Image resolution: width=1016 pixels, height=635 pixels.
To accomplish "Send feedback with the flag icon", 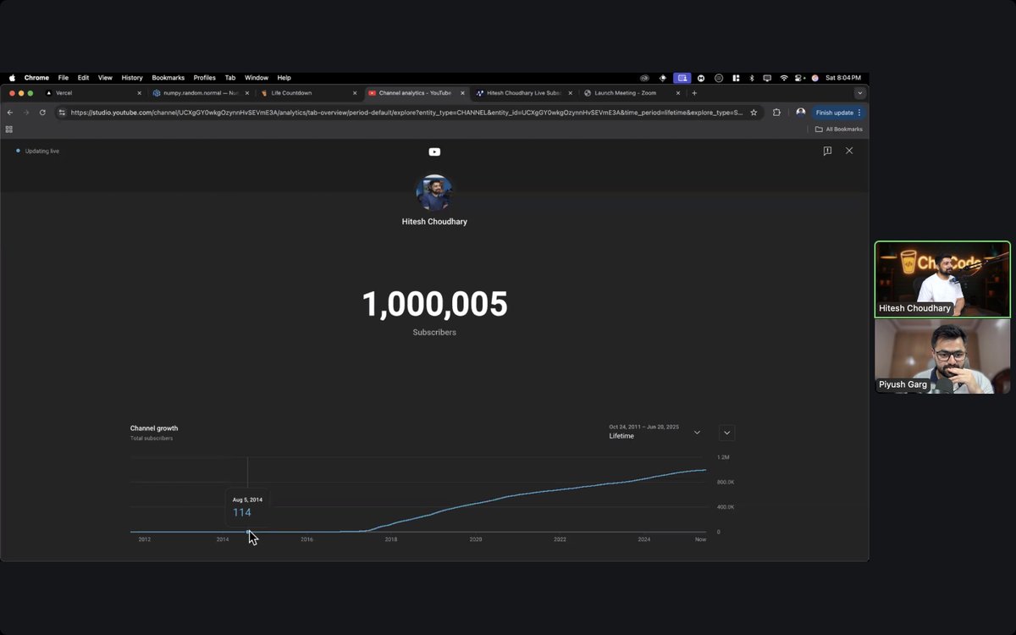I will point(827,151).
